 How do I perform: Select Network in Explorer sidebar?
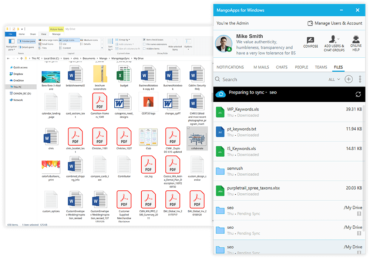[x=16, y=100]
